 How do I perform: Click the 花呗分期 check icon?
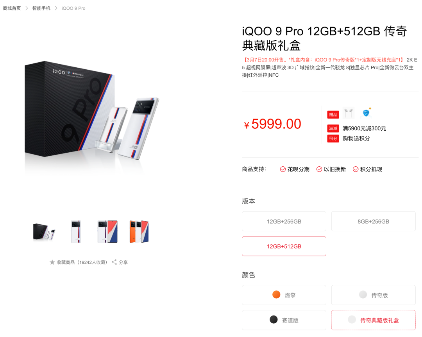(x=283, y=169)
